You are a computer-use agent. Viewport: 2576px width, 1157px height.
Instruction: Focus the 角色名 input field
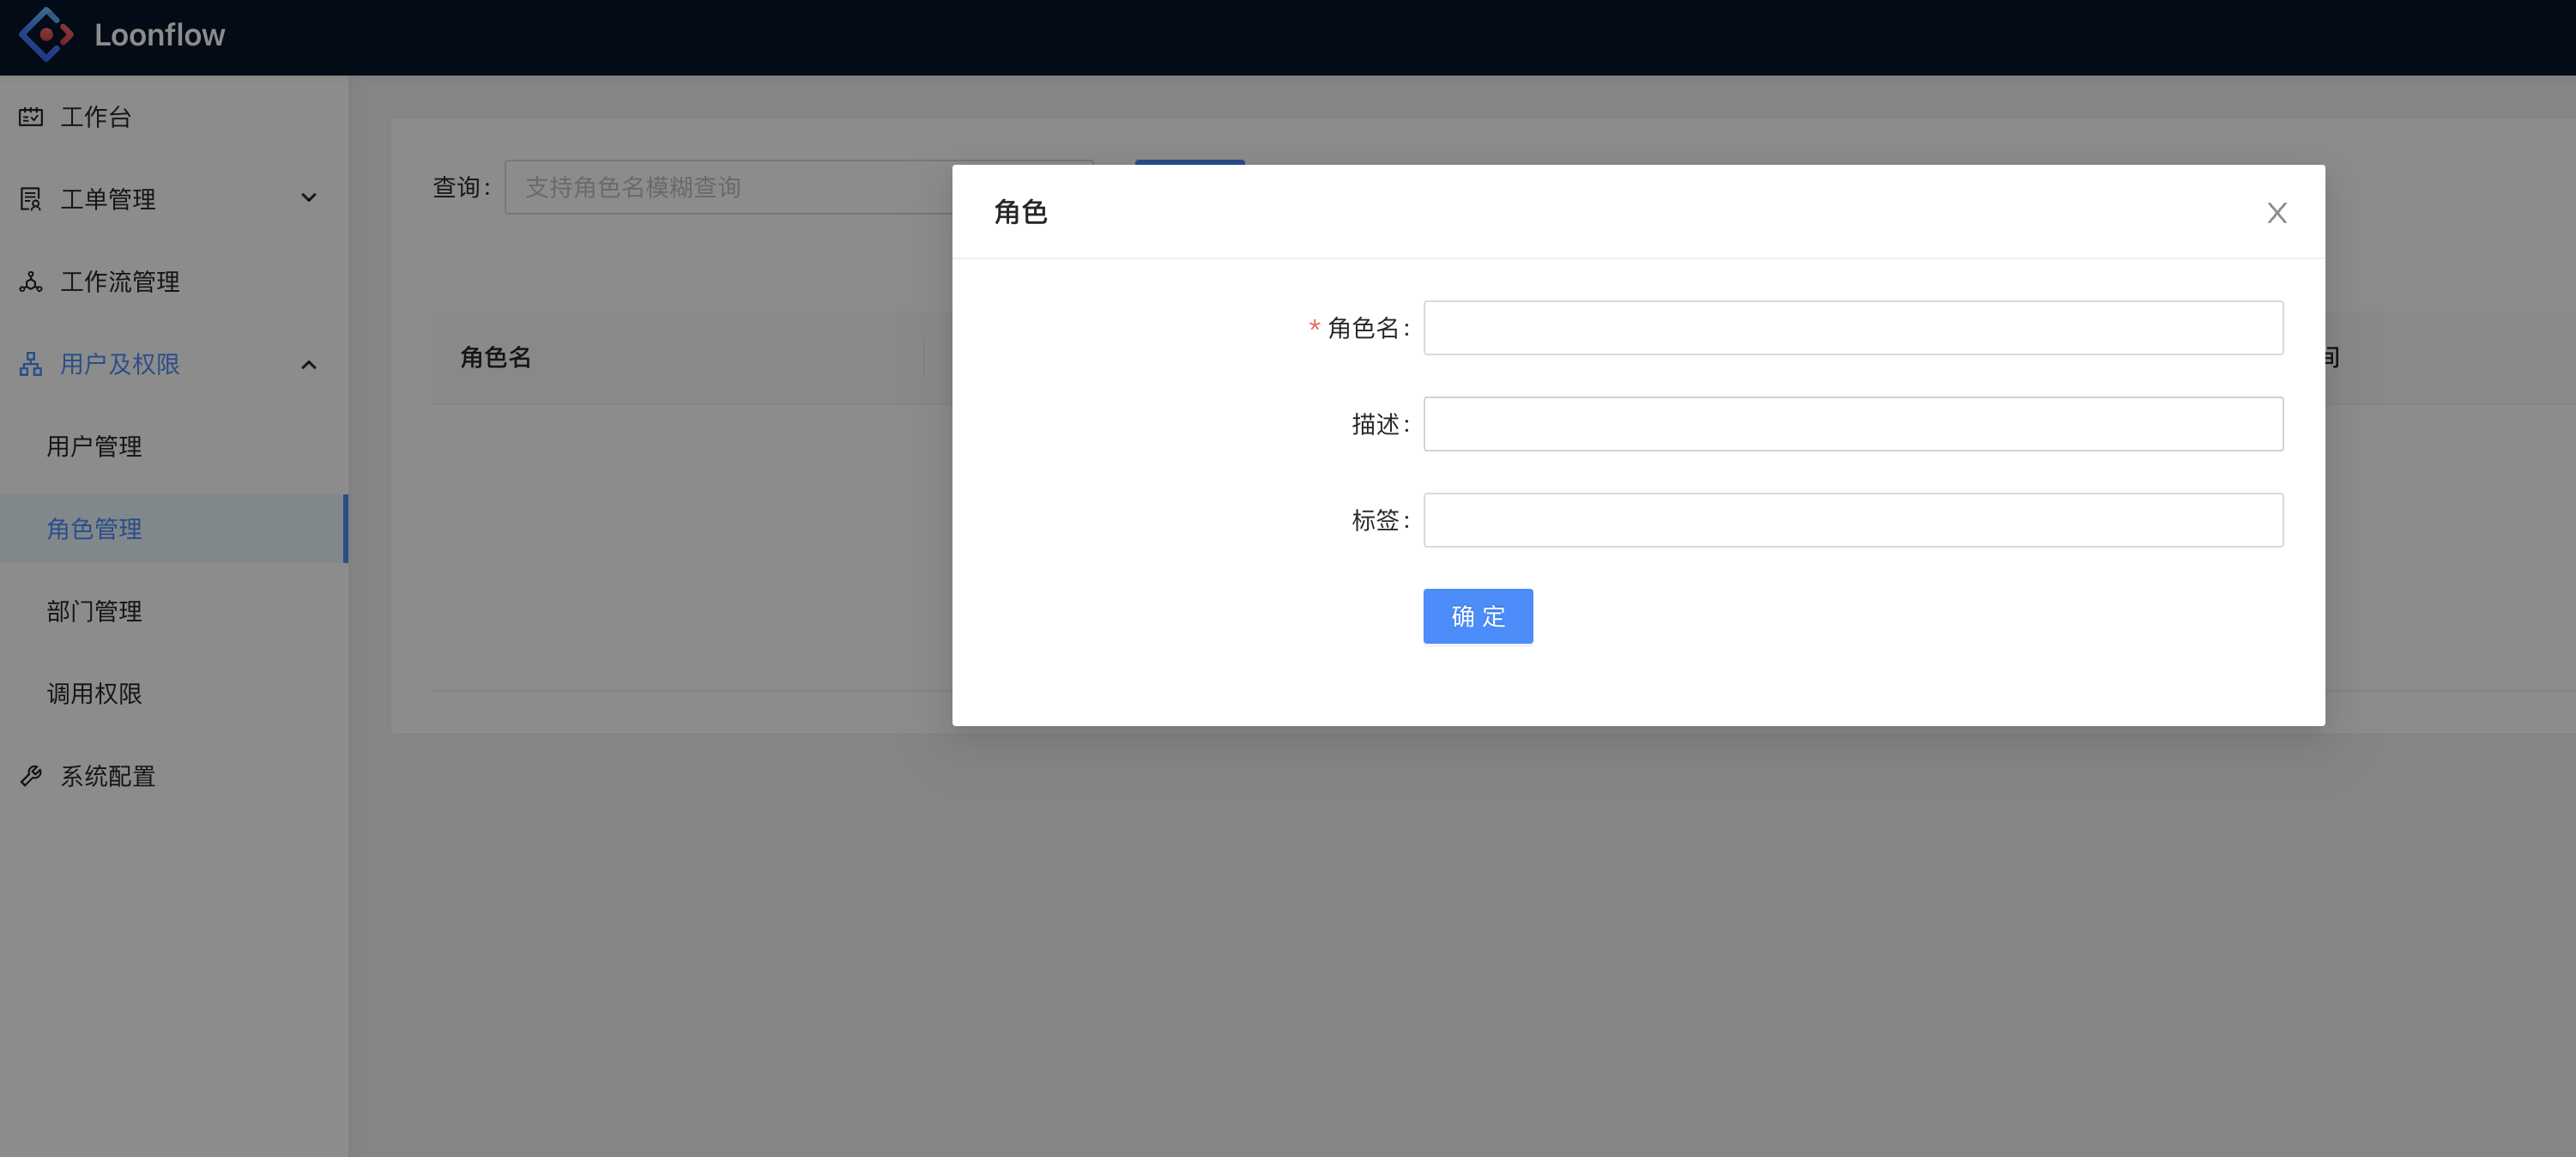click(x=1853, y=328)
